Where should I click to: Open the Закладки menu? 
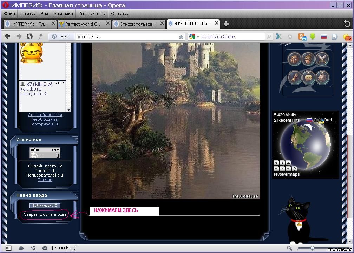pos(63,14)
